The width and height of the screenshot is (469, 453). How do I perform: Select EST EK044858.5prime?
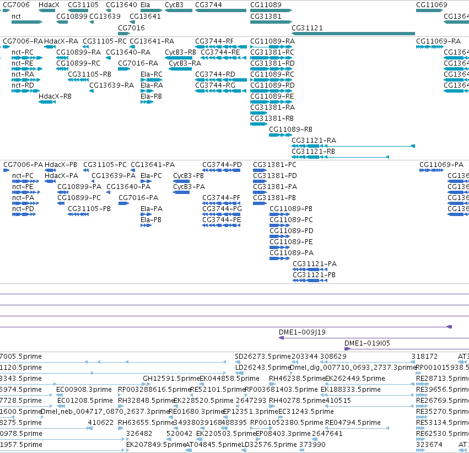(x=202, y=384)
